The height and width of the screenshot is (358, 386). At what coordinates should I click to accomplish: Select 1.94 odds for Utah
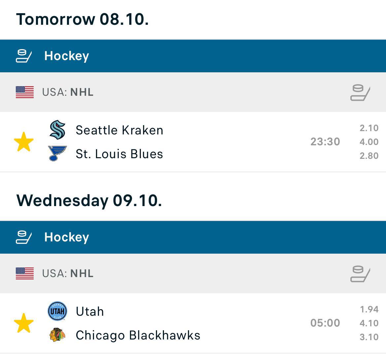coord(369,309)
